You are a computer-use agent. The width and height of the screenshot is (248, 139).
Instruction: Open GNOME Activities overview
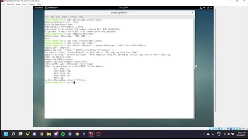tap(38, 8)
